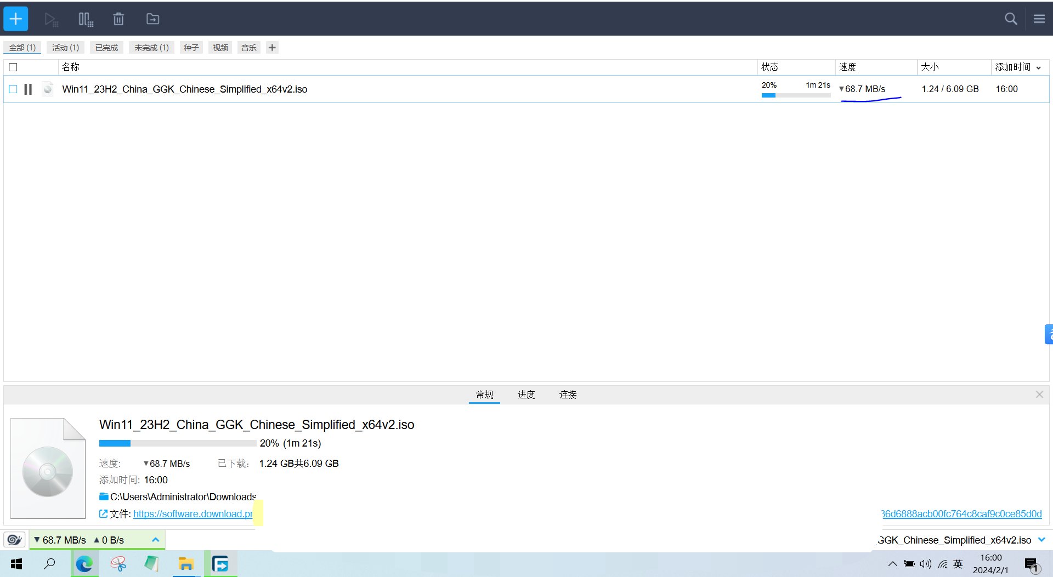
Task: Show 全部 (1) downloads filter
Action: (22, 48)
